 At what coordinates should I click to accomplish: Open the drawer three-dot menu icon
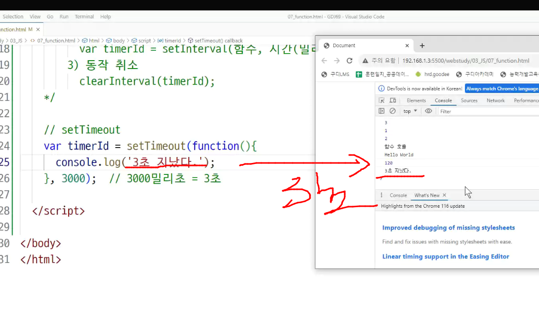coord(381,195)
